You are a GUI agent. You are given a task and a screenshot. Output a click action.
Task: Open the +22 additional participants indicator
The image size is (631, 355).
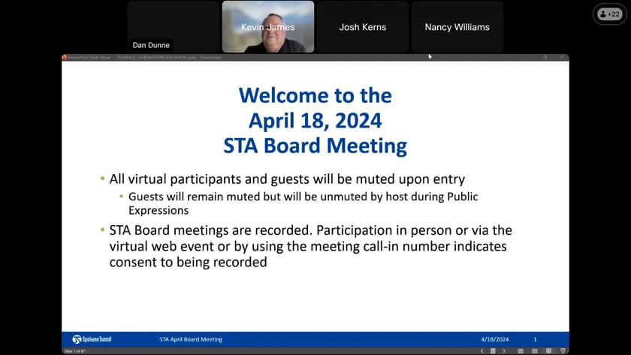pos(610,14)
